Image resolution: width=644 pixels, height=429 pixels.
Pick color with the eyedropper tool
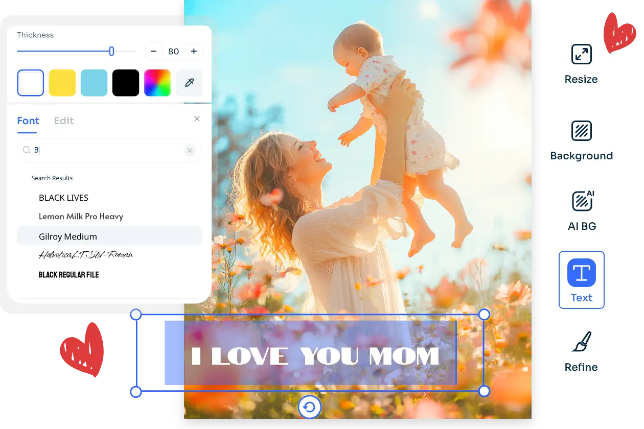[189, 83]
